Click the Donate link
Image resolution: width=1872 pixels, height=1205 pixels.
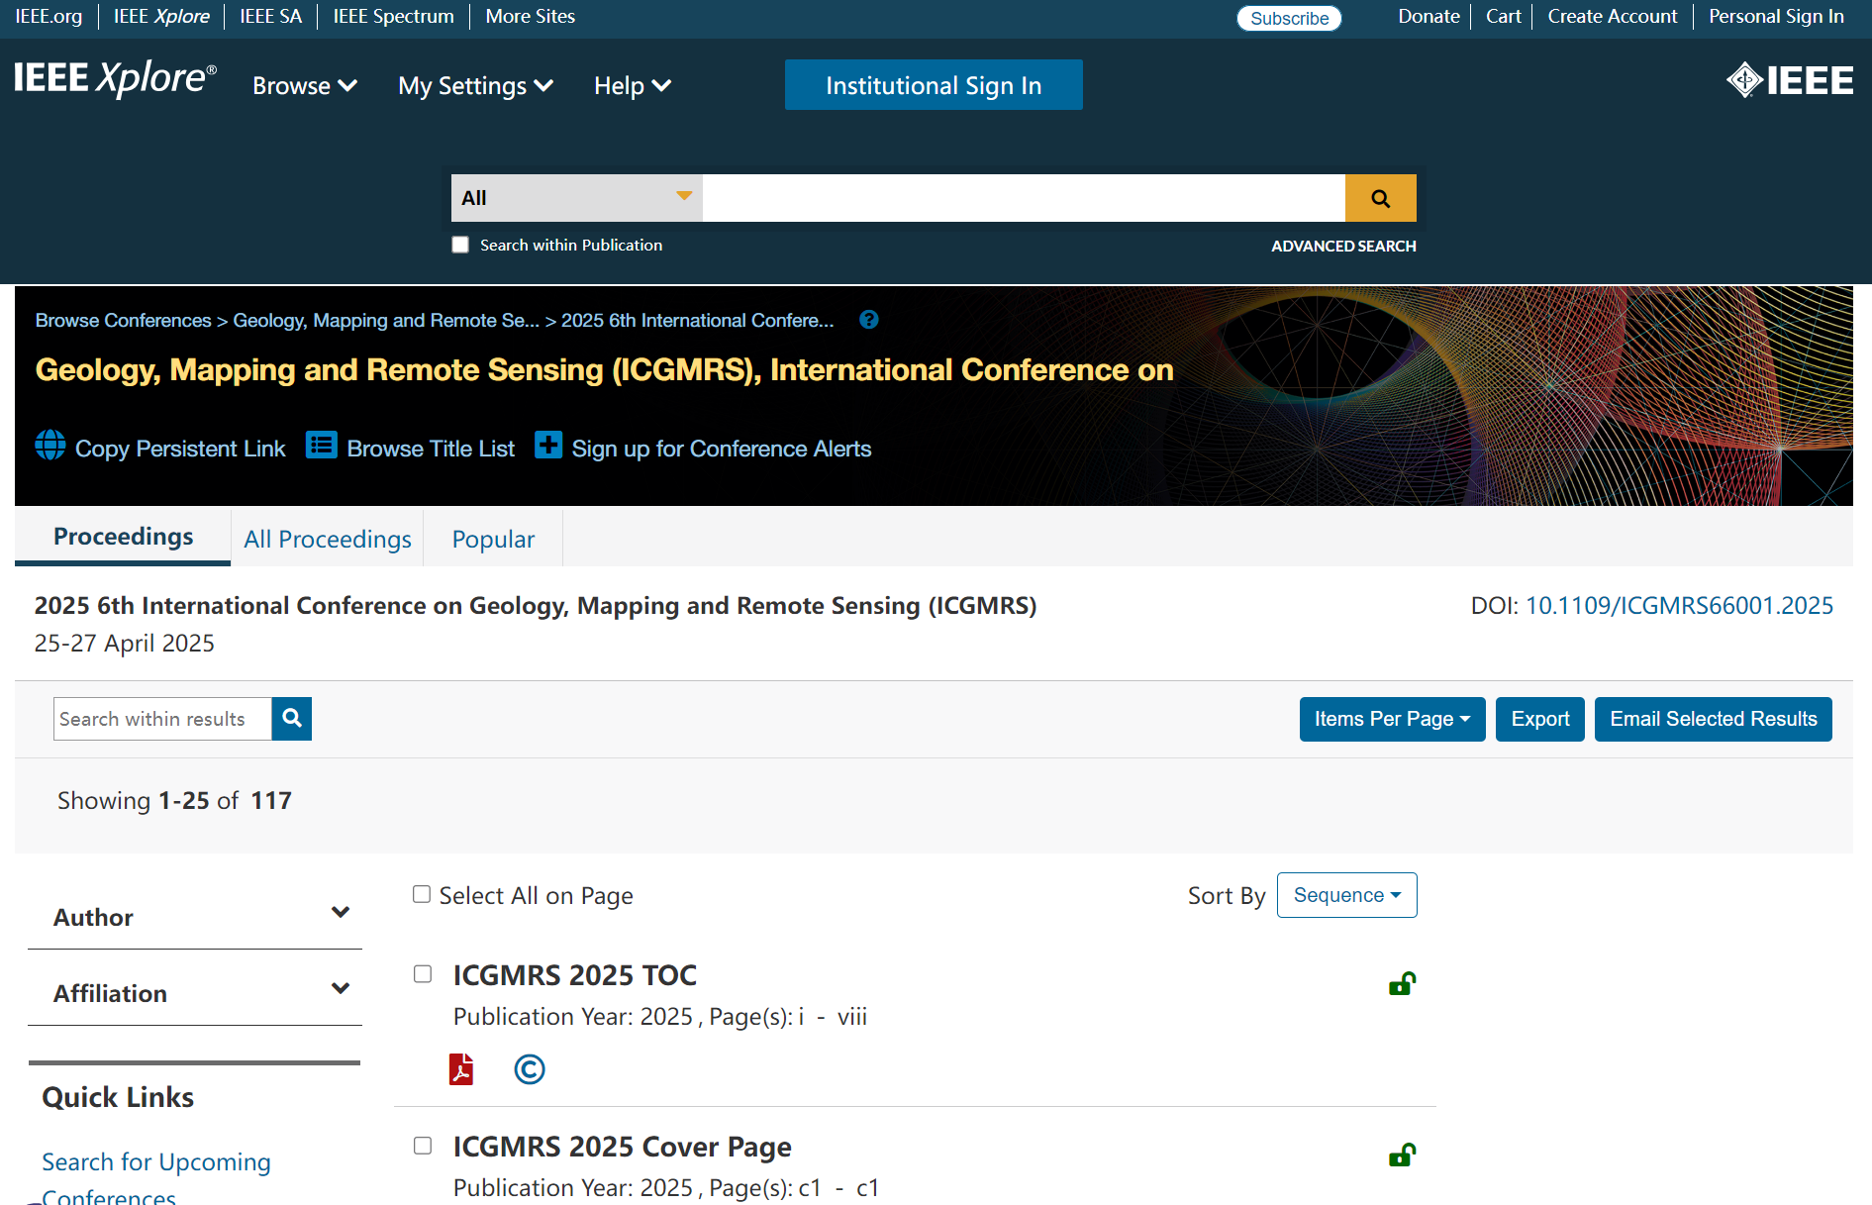tap(1429, 17)
